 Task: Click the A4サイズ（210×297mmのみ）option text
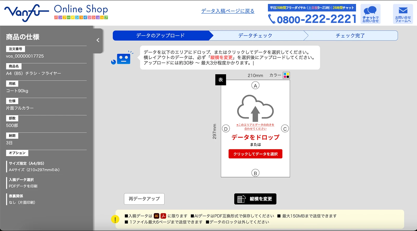click(34, 170)
